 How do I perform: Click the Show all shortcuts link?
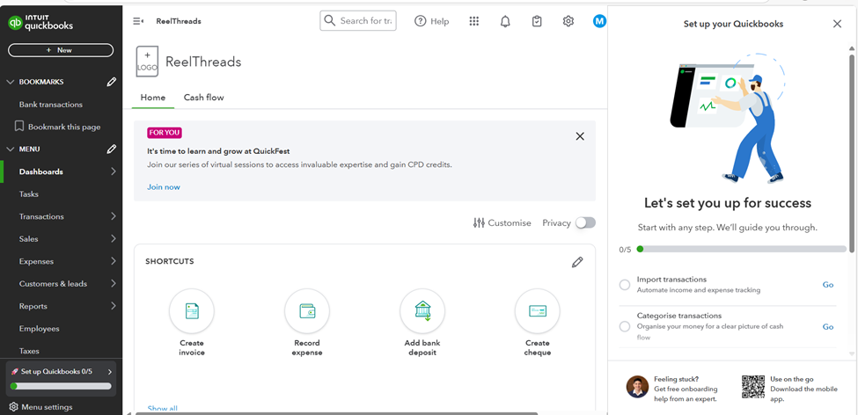(163, 409)
